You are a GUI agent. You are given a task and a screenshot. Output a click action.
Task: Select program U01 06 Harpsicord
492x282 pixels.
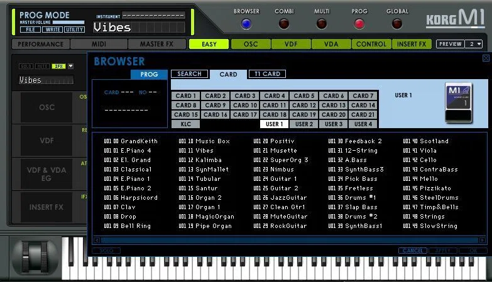click(131, 198)
